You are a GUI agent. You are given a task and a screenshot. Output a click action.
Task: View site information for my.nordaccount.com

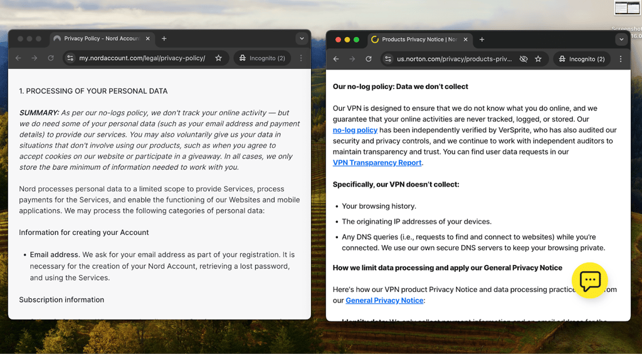pyautogui.click(x=70, y=58)
